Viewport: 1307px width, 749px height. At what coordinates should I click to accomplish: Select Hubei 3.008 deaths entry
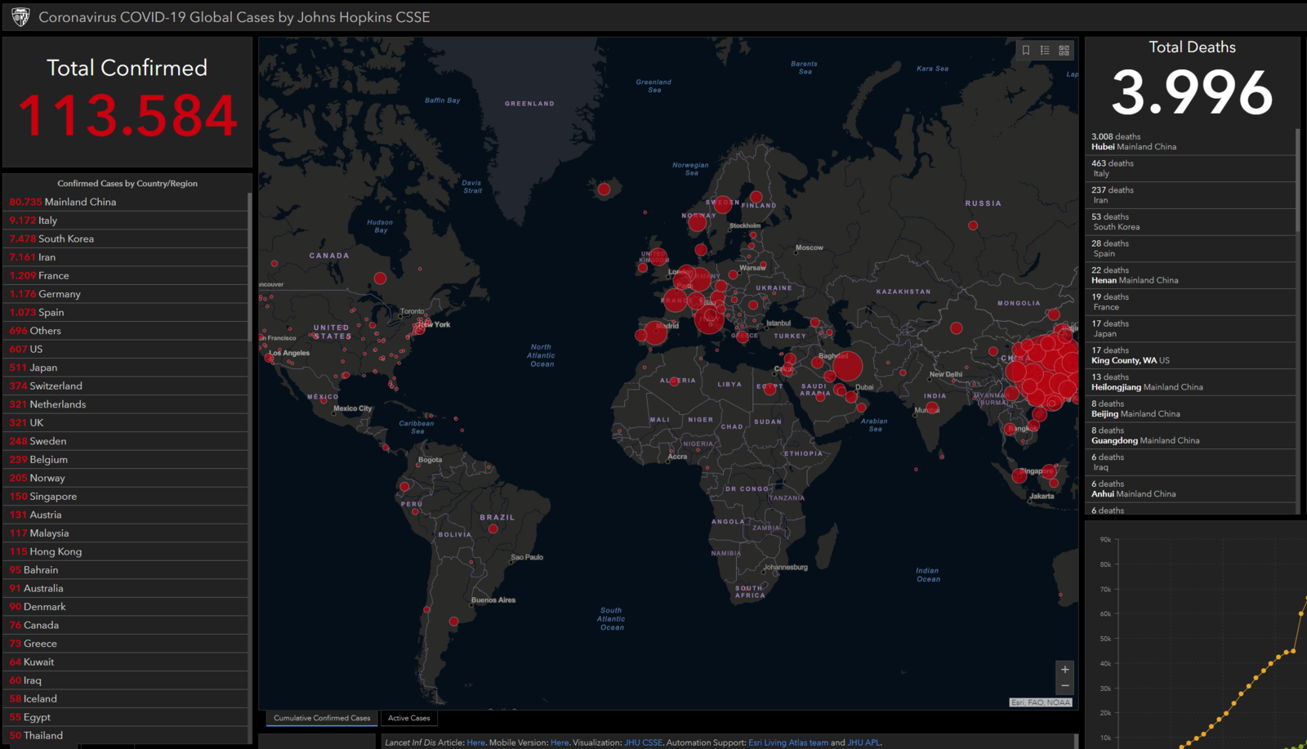click(x=1191, y=142)
